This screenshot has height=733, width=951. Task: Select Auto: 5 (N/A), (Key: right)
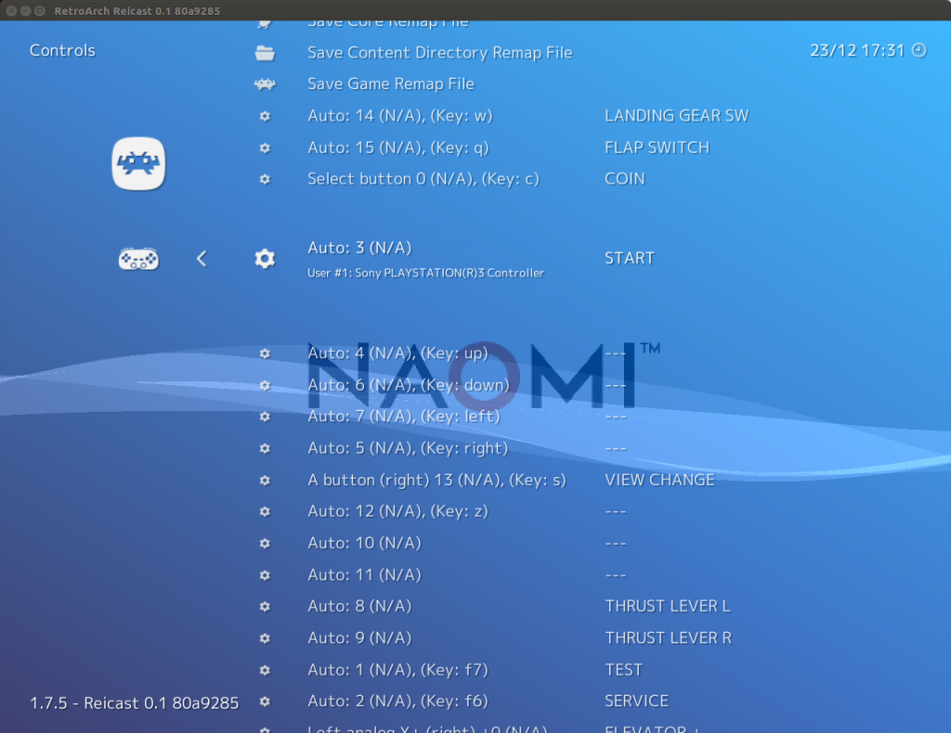point(408,448)
